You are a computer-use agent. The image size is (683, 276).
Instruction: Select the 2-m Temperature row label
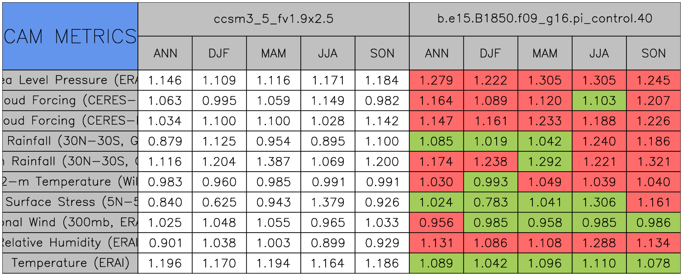[x=70, y=182]
